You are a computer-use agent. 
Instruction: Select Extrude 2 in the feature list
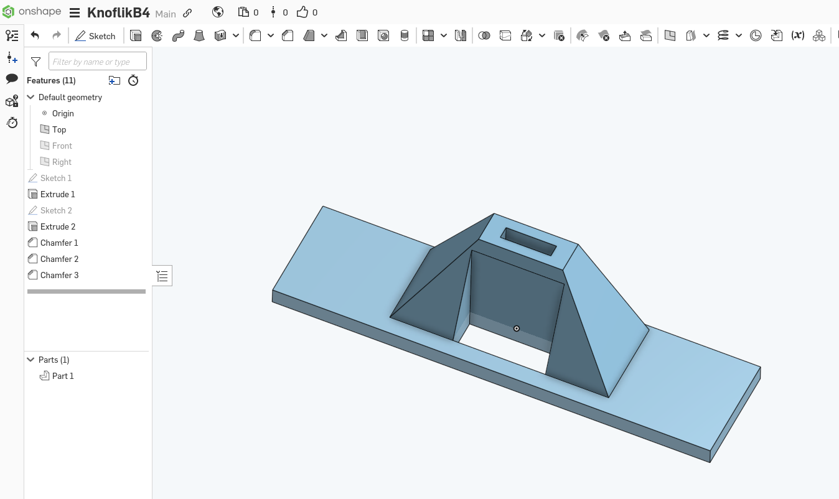(x=58, y=226)
